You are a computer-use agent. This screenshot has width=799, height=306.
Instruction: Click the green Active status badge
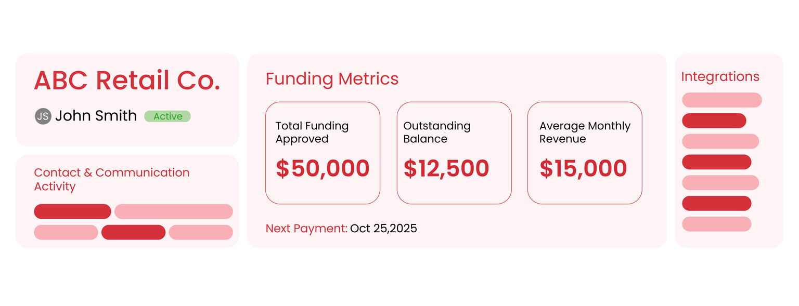tap(167, 116)
